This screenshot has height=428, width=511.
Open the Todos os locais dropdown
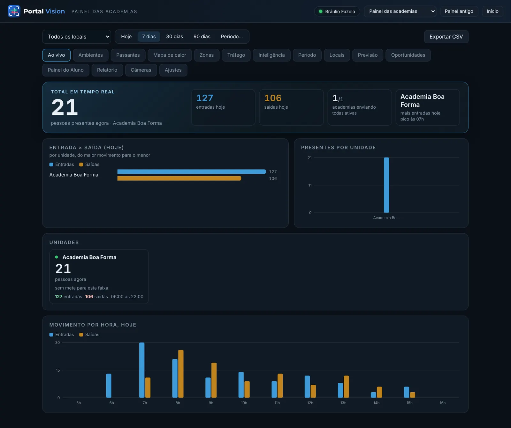(x=77, y=37)
